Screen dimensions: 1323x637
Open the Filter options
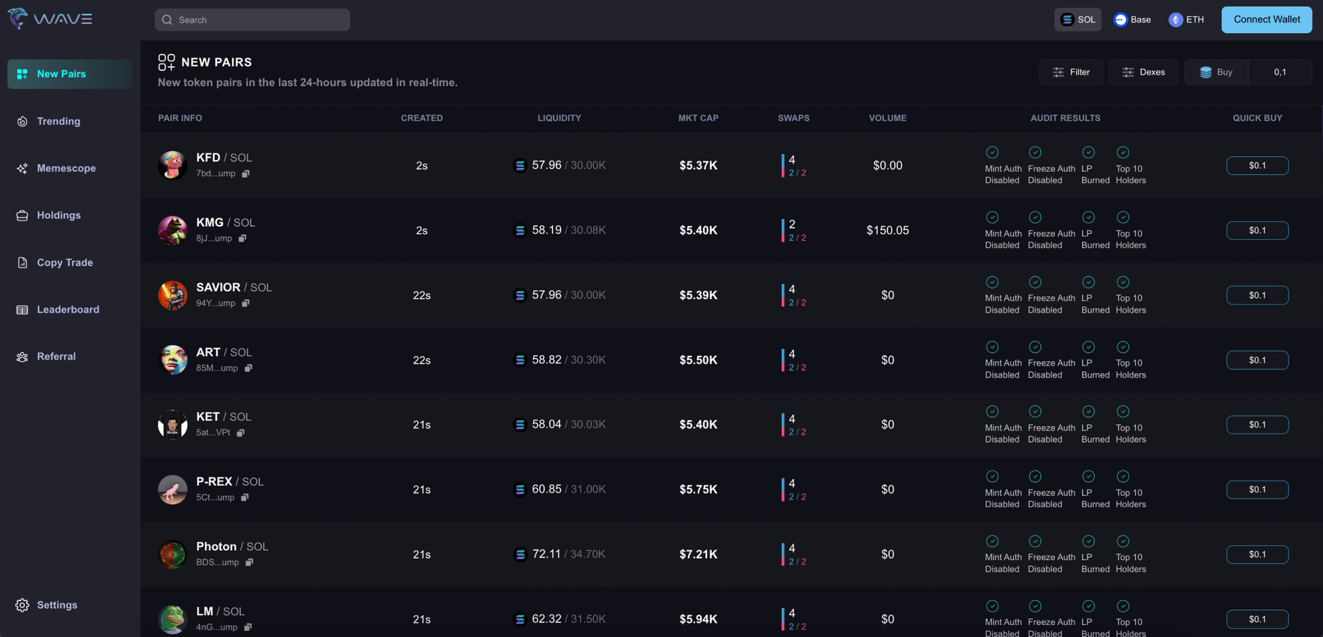tap(1070, 72)
